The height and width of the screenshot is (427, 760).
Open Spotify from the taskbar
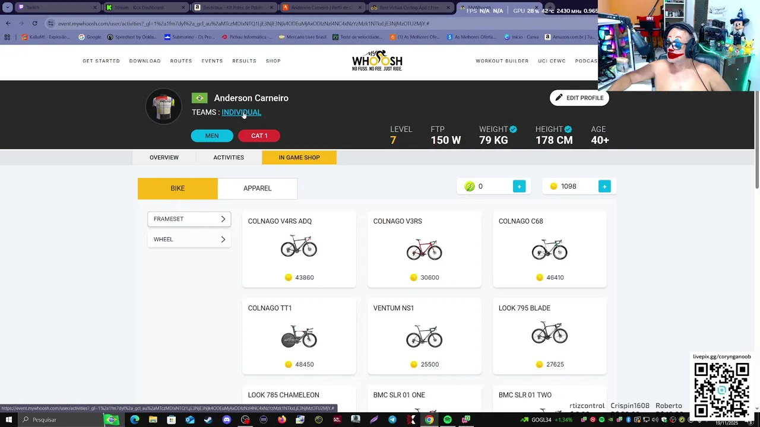point(448,420)
